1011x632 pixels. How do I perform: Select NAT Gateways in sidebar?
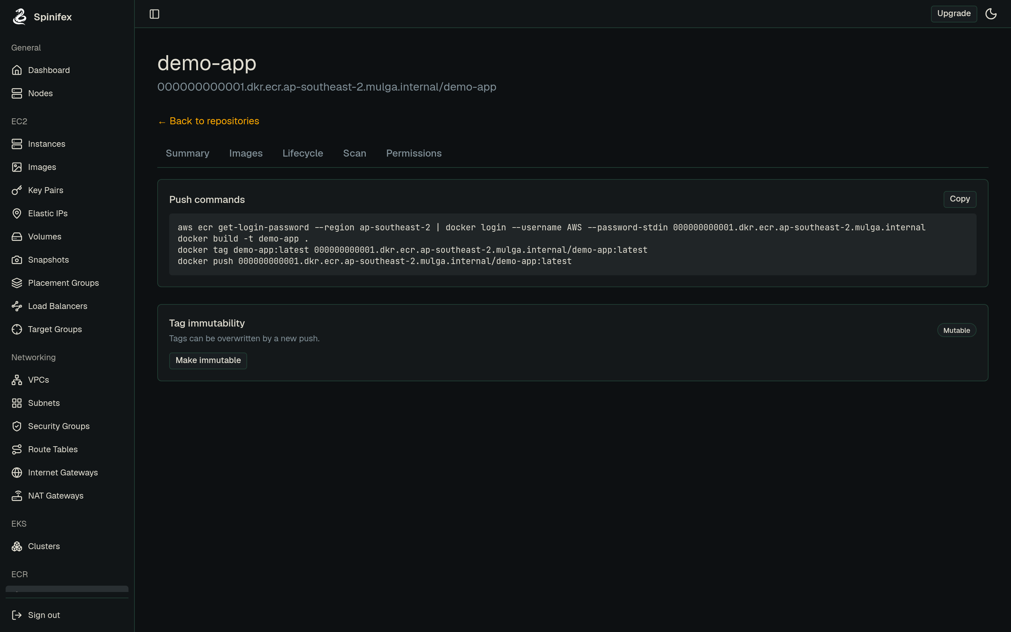tap(67, 496)
